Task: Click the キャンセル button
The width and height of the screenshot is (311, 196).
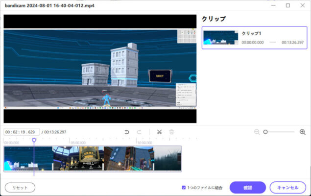Action: point(288,188)
